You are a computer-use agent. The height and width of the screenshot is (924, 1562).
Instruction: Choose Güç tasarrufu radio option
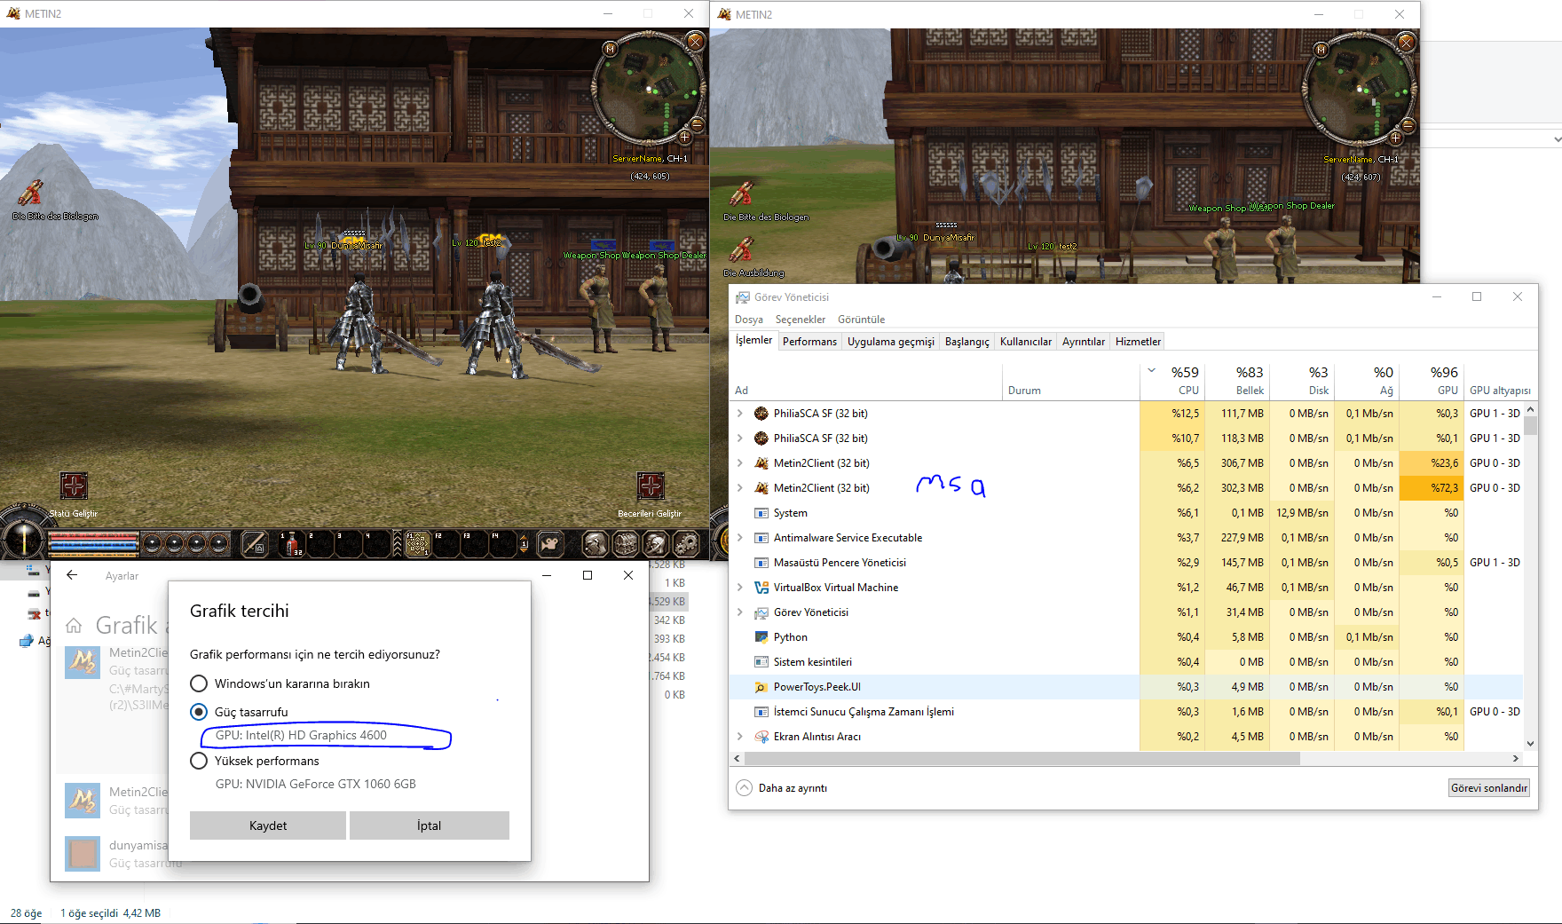click(x=199, y=712)
